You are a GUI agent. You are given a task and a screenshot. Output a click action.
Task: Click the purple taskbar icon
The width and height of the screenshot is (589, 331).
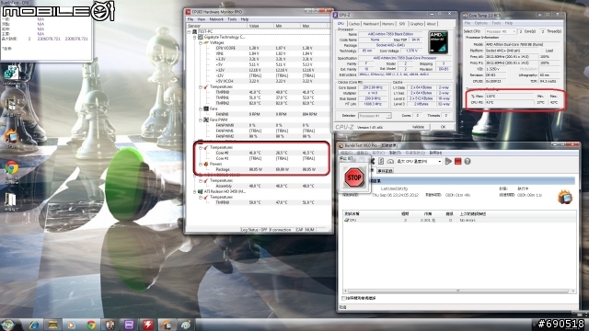click(129, 325)
